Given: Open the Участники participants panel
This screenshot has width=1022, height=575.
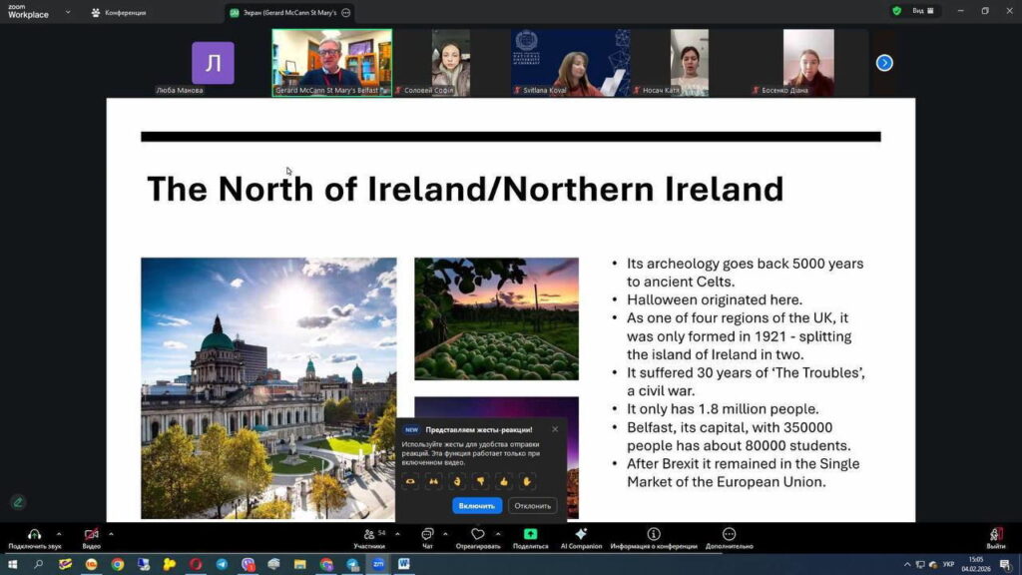Looking at the screenshot, I should click(369, 537).
